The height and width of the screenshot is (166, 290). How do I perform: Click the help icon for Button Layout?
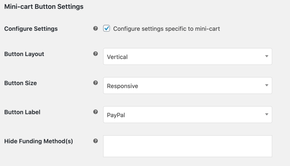(x=95, y=54)
